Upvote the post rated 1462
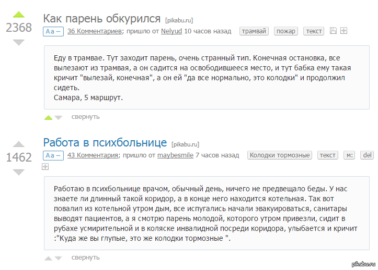378x270 pixels. pyautogui.click(x=19, y=144)
